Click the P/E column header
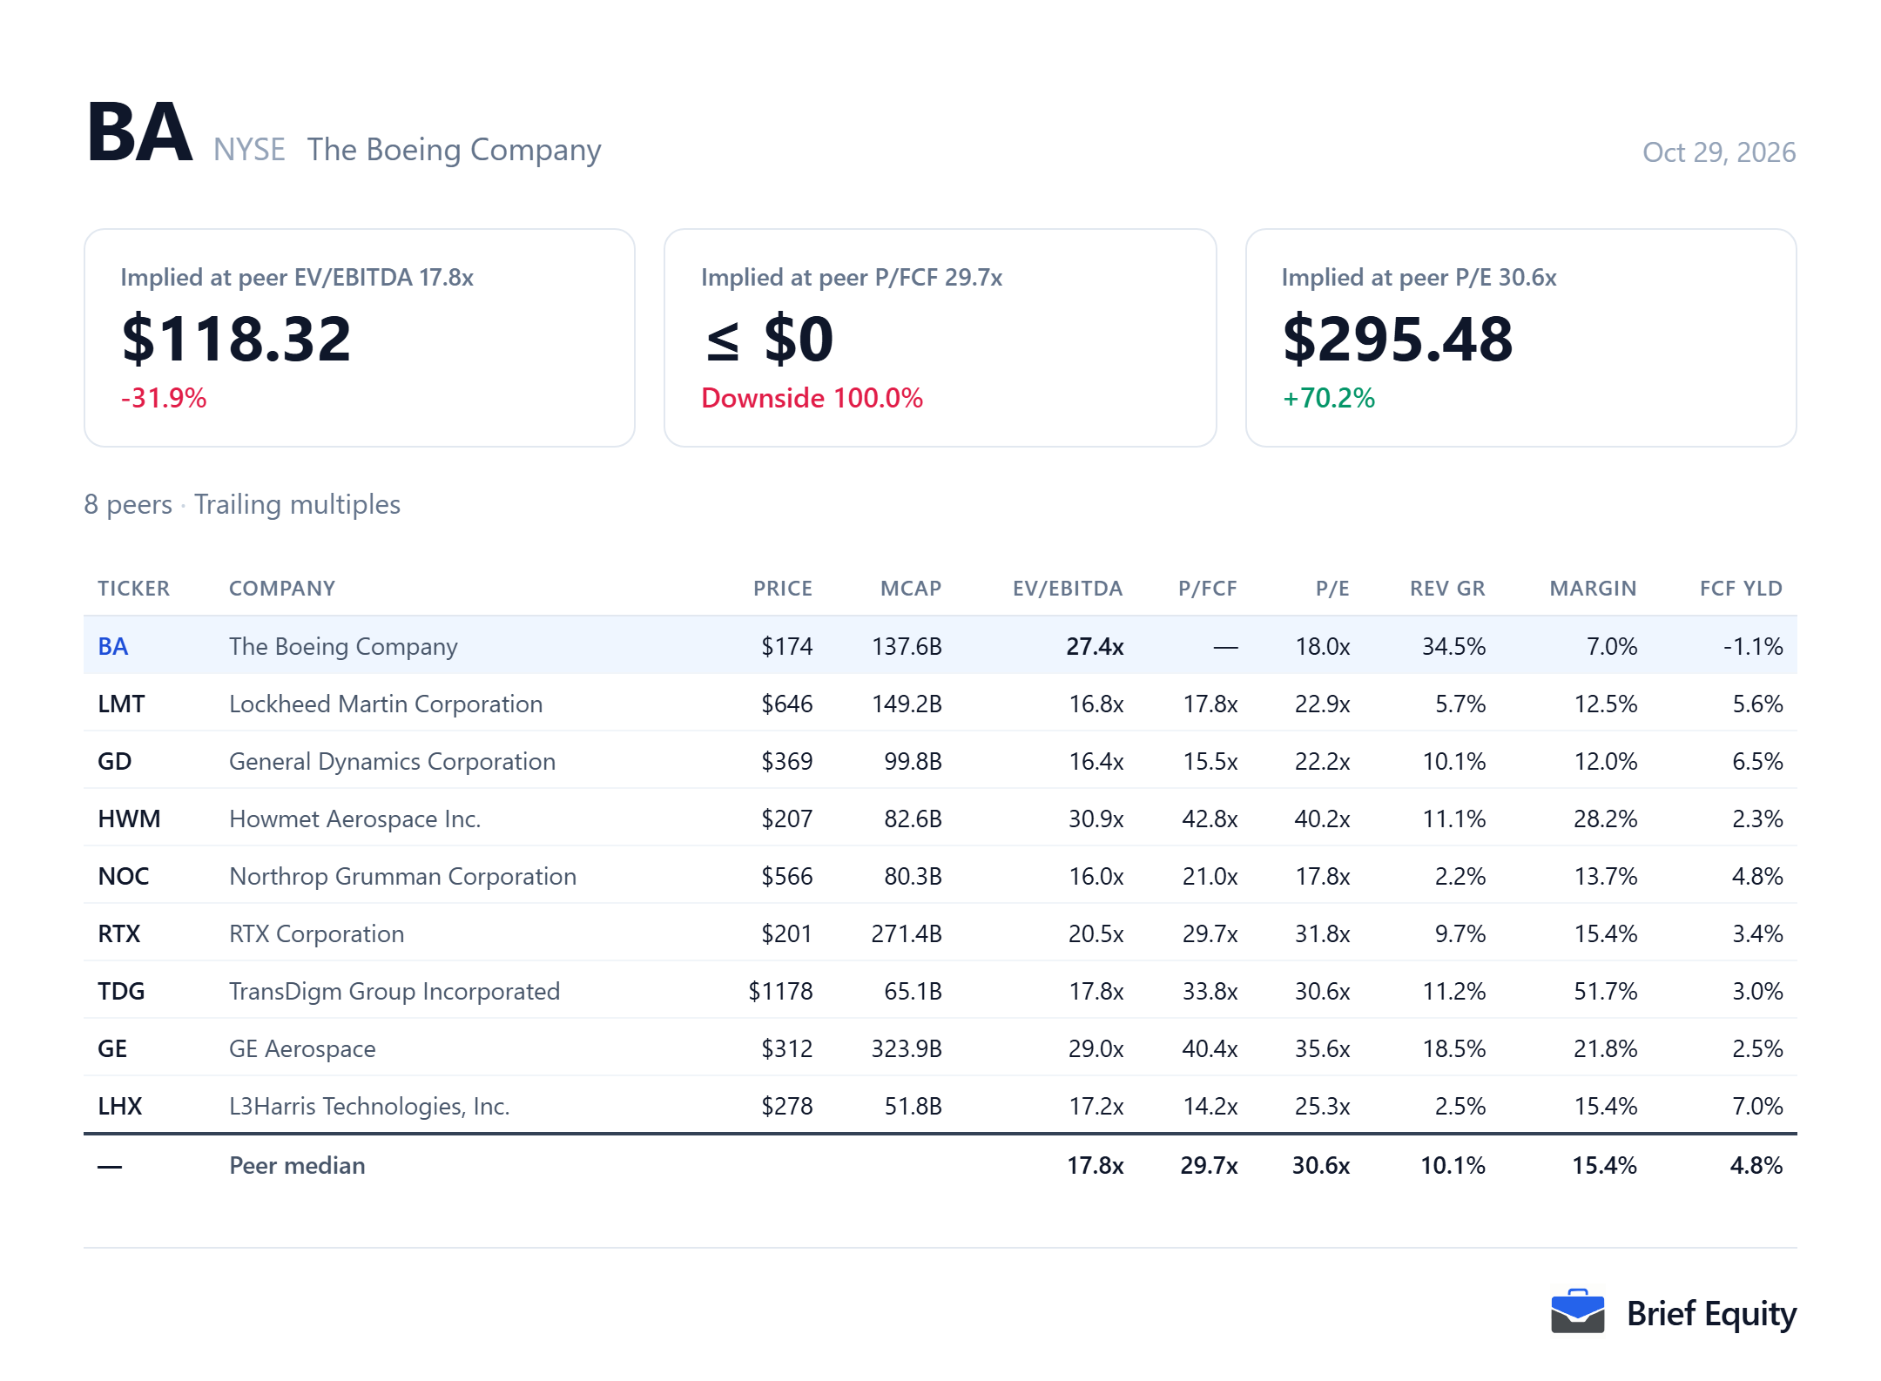1881x1381 pixels. coord(1332,589)
